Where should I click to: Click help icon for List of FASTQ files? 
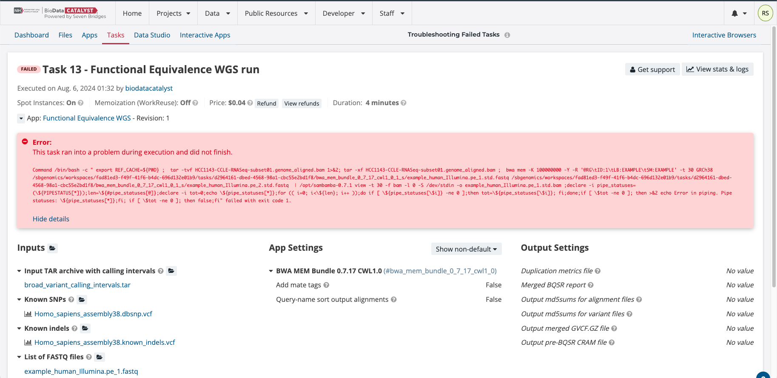coord(89,357)
